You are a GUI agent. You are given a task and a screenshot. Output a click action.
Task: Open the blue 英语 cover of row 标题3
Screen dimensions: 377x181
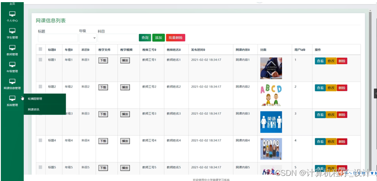[x=271, y=122]
